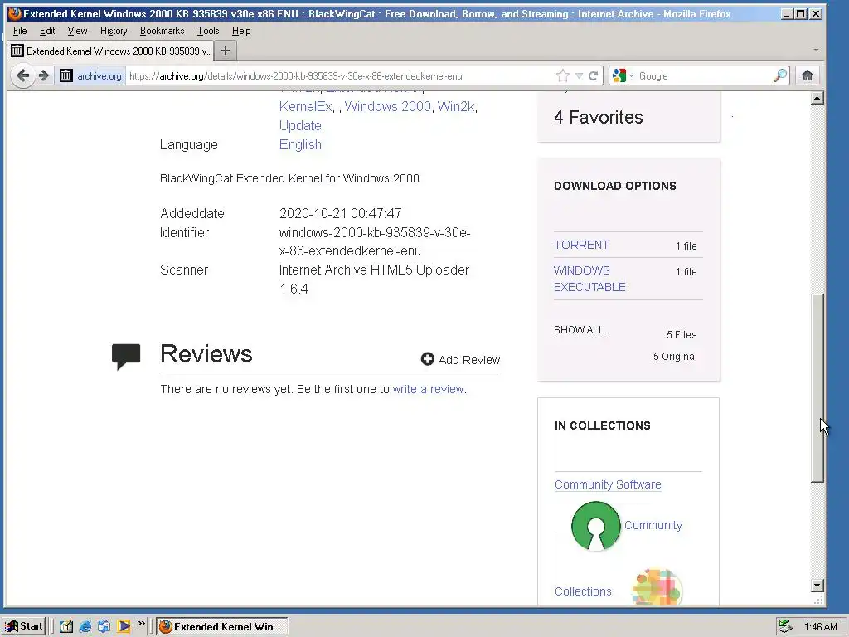Click the Google search input field

pyautogui.click(x=704, y=75)
